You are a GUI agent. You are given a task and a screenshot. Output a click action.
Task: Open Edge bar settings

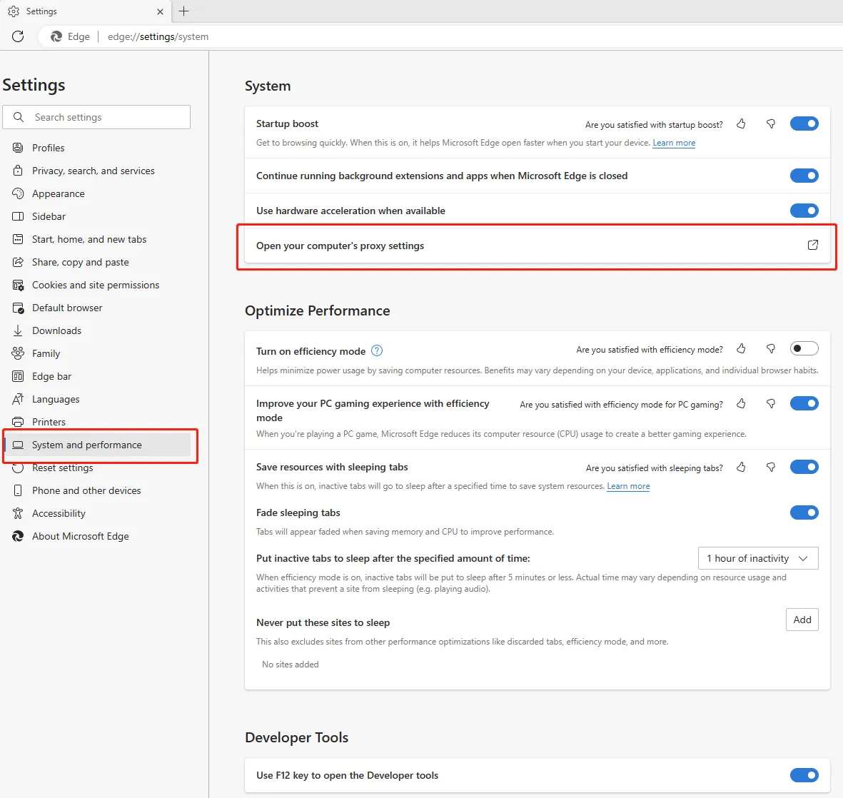click(x=97, y=376)
